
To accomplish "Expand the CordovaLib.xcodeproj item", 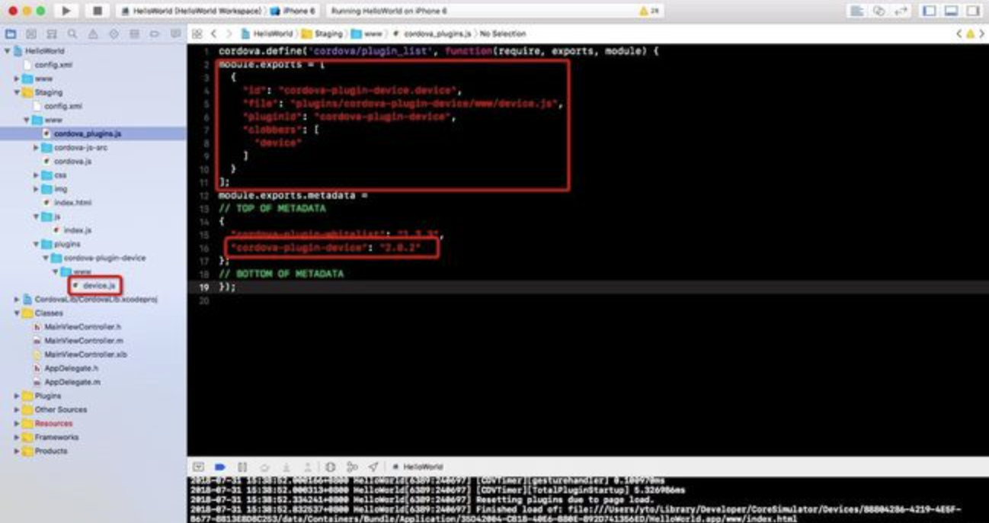I will point(17,300).
